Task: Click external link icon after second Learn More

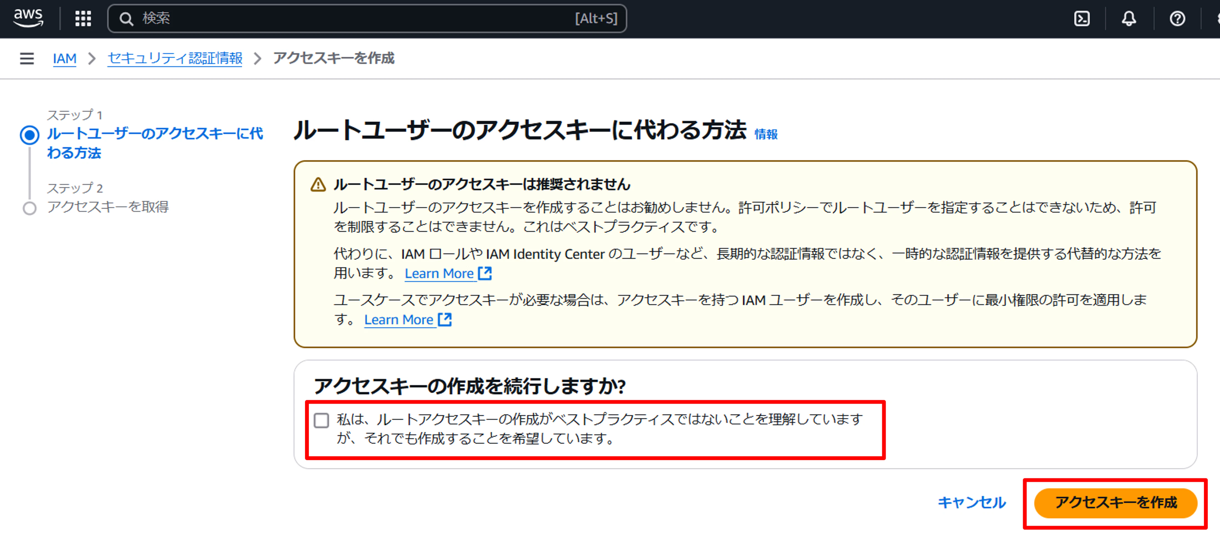Action: [445, 320]
